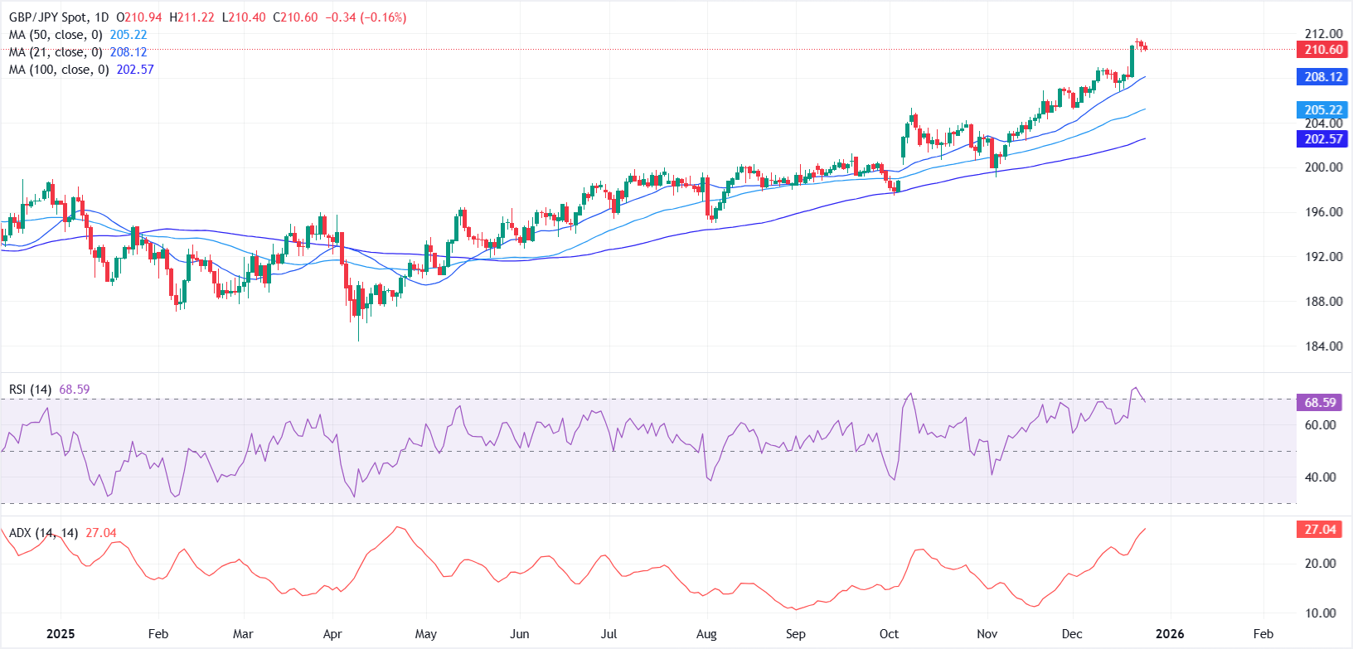Click the red 27.04 ADX axis tag

pyautogui.click(x=1320, y=529)
